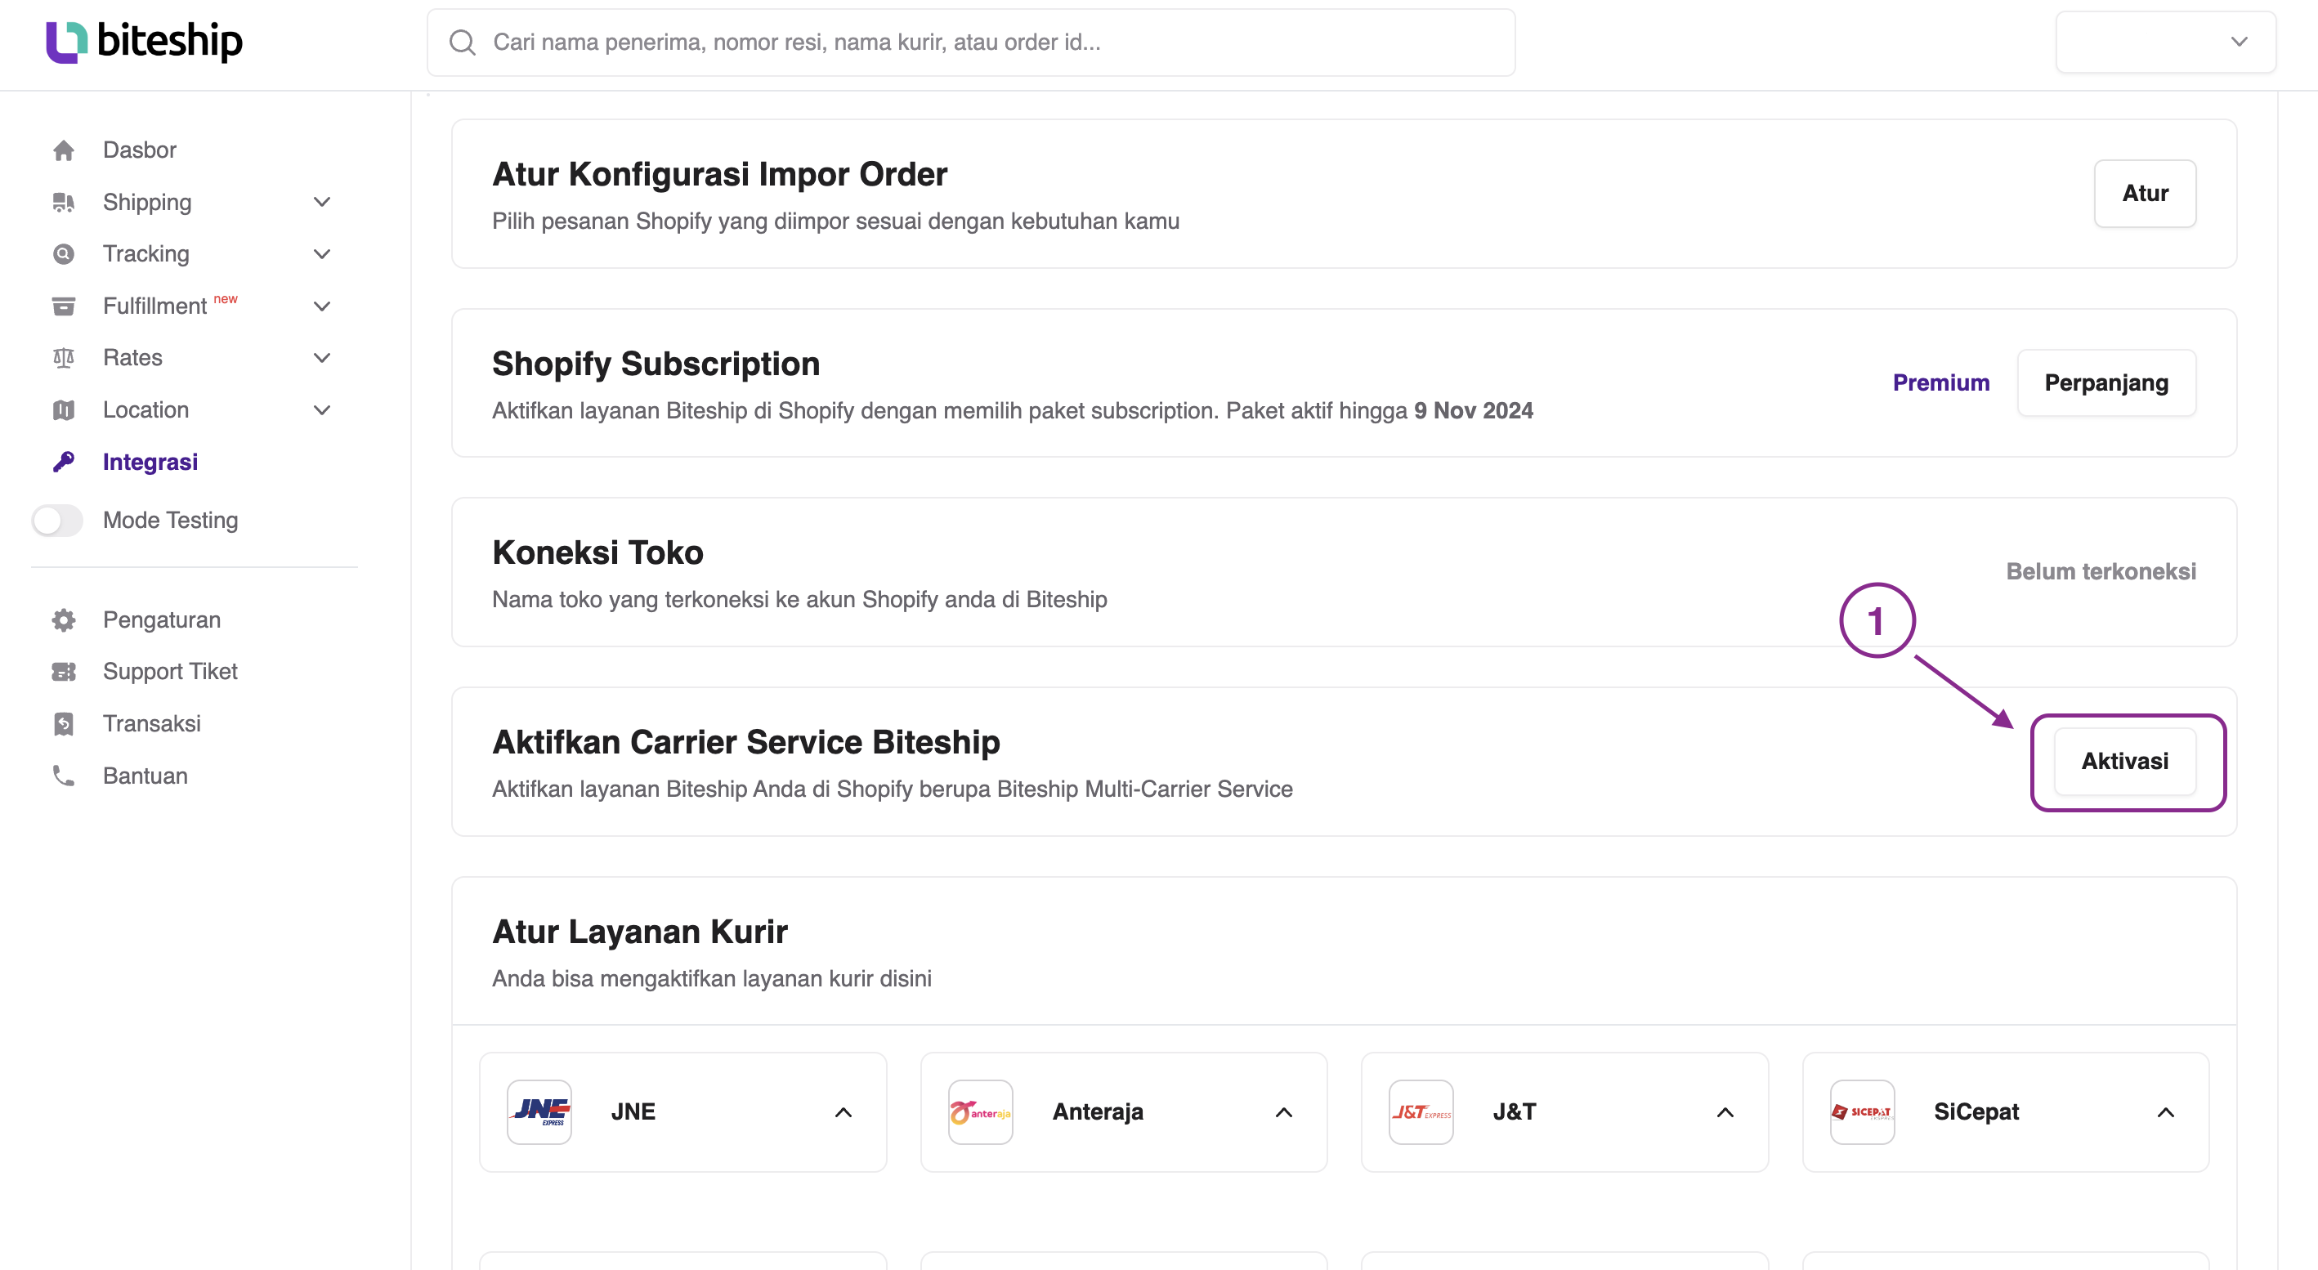Expand the Location menu chevron
The height and width of the screenshot is (1270, 2318).
click(322, 410)
